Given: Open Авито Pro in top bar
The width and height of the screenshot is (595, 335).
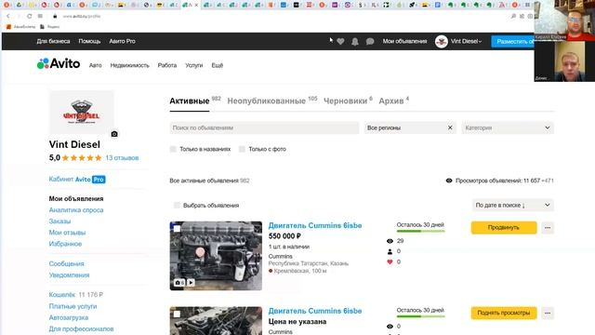Looking at the screenshot, I should (122, 41).
